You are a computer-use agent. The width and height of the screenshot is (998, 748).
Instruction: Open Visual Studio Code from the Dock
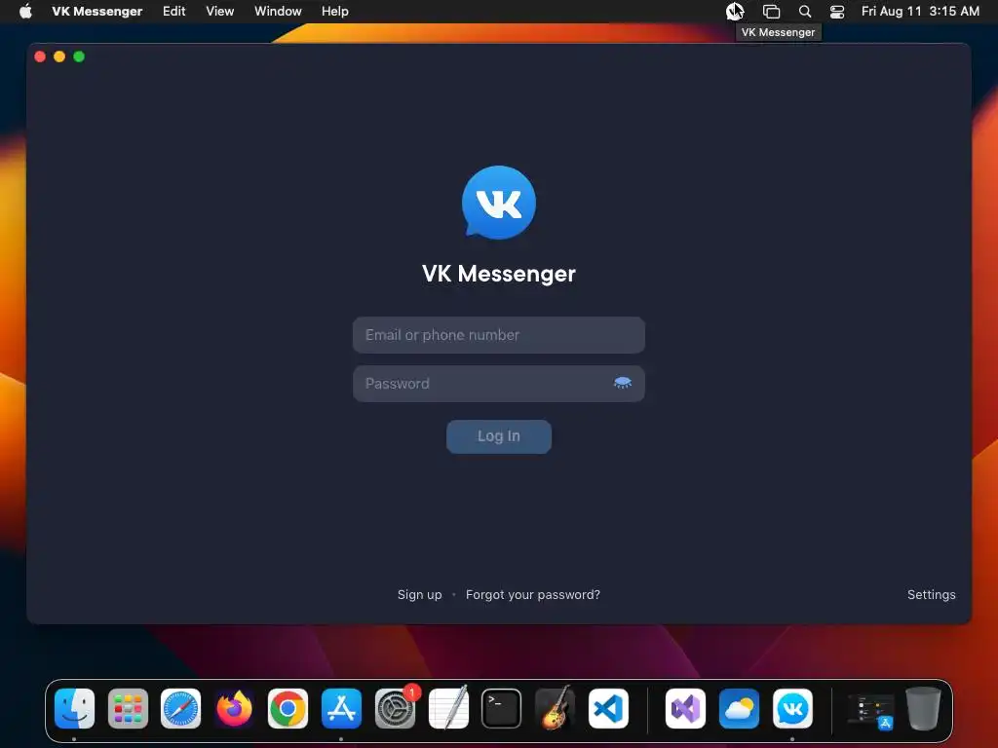point(608,708)
